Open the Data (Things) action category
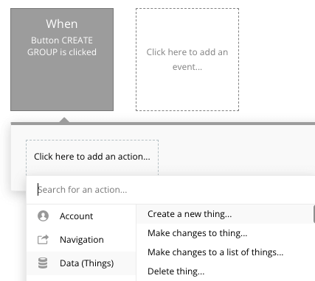 [81, 263]
